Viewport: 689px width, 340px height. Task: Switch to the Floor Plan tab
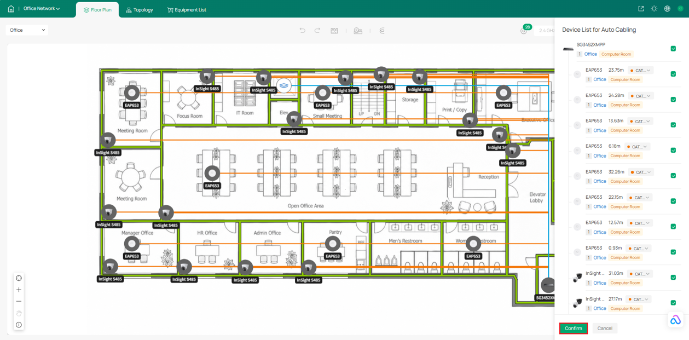pos(97,10)
